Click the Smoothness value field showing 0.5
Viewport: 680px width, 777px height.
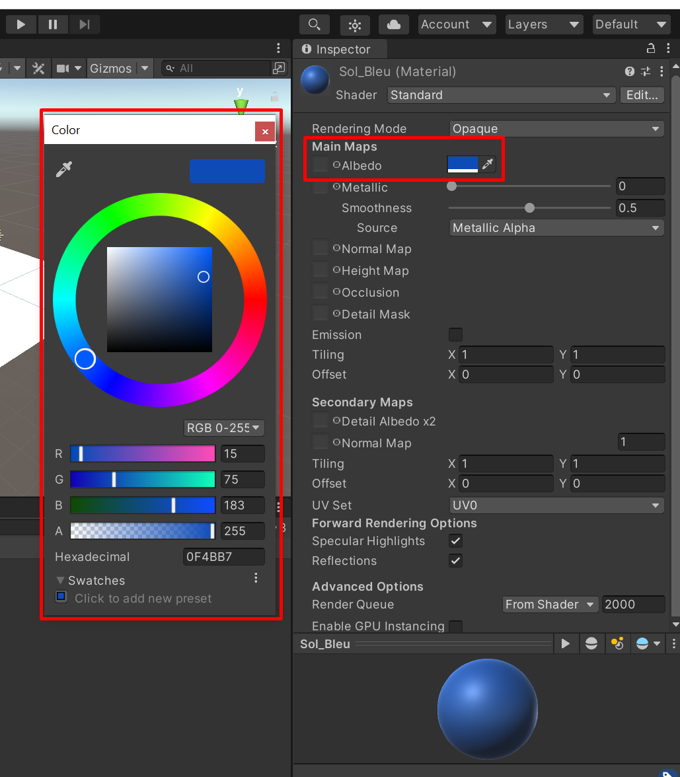pos(640,207)
